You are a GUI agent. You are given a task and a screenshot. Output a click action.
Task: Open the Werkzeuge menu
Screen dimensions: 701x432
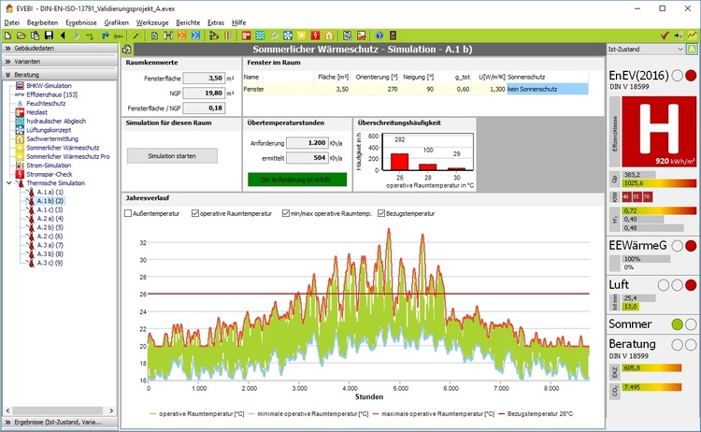click(151, 22)
